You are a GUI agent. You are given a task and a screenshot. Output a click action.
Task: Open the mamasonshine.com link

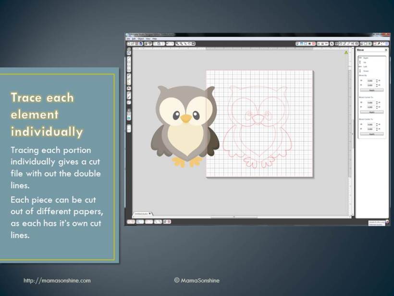point(57,280)
